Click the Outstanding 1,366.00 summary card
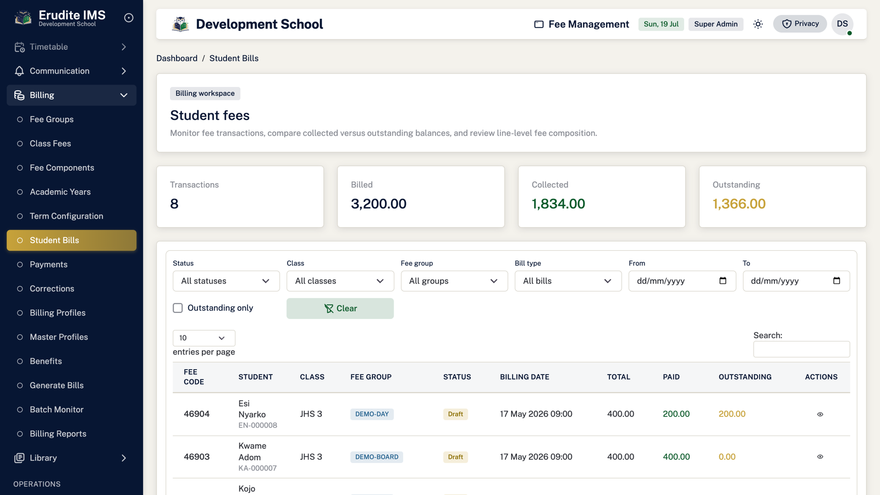This screenshot has height=495, width=880. click(x=782, y=196)
